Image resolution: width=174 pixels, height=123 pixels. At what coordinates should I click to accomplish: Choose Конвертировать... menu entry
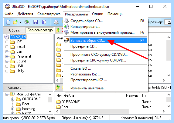pos(106,27)
